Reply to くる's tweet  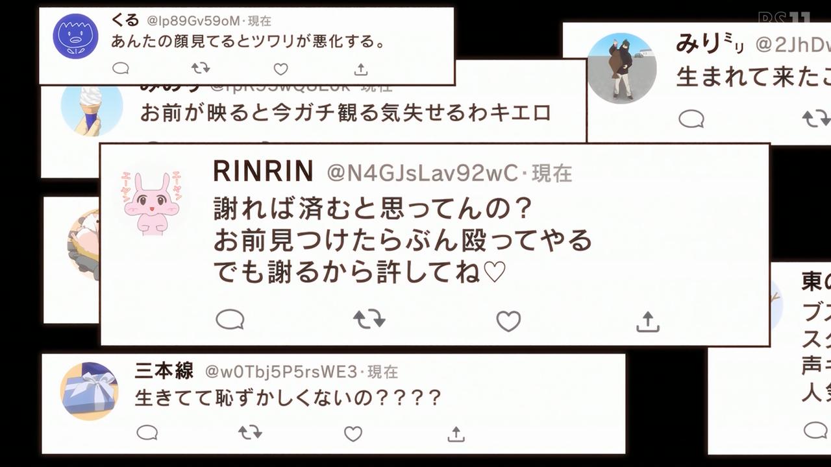(x=121, y=68)
